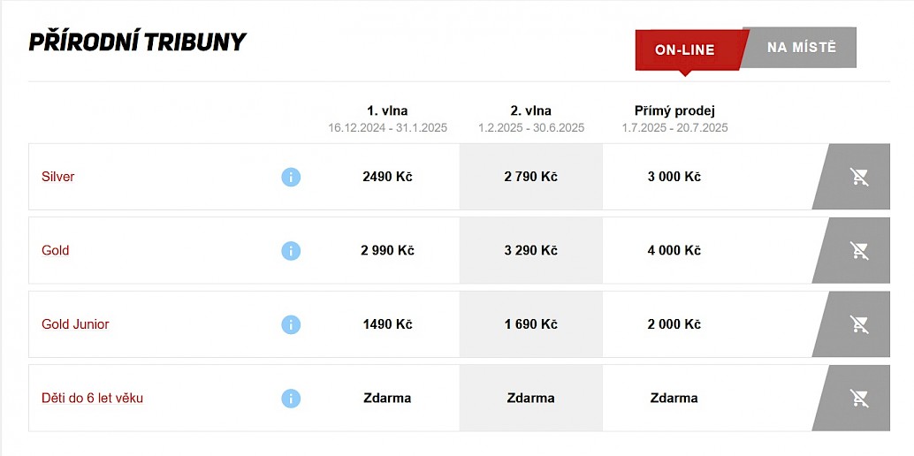This screenshot has width=914, height=456.
Task: Click Gold Junior unavailable cart icon
Action: (858, 324)
